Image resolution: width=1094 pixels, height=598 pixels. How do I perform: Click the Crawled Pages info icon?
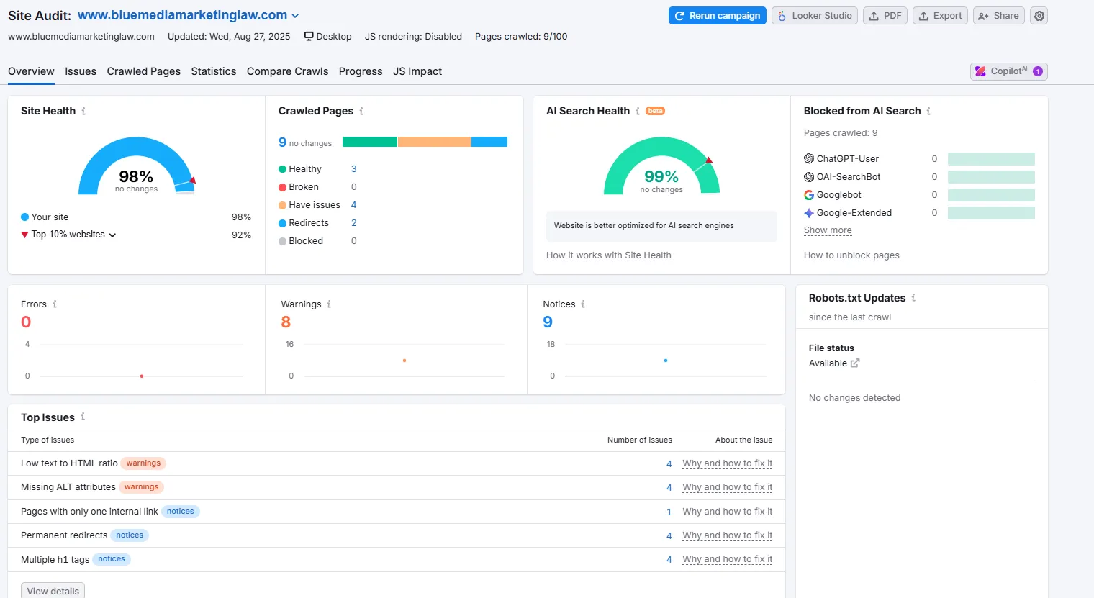[361, 111]
